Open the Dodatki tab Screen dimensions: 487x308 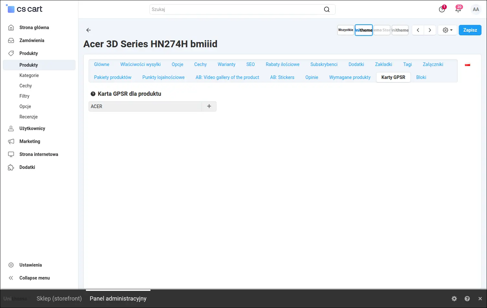[x=356, y=64]
